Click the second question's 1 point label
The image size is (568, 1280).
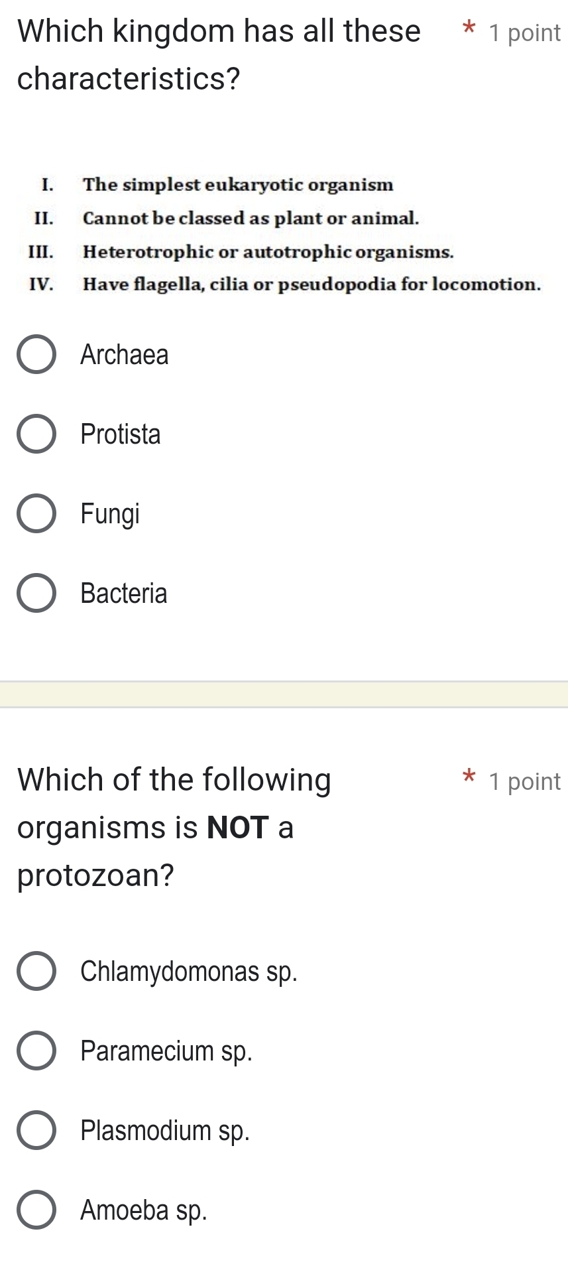click(524, 781)
